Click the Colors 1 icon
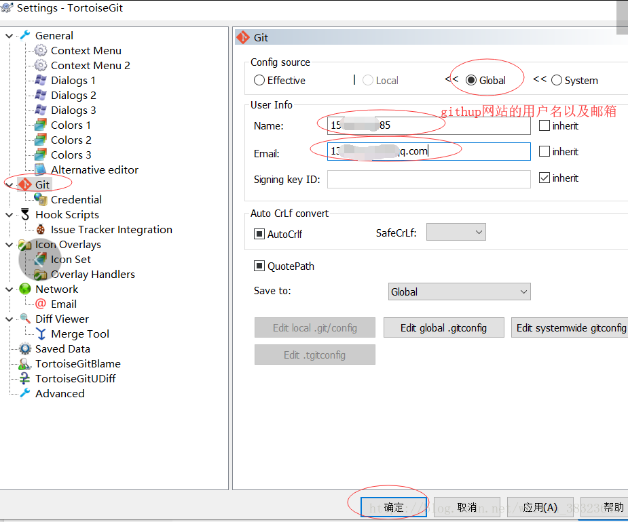The image size is (628, 522). [41, 125]
